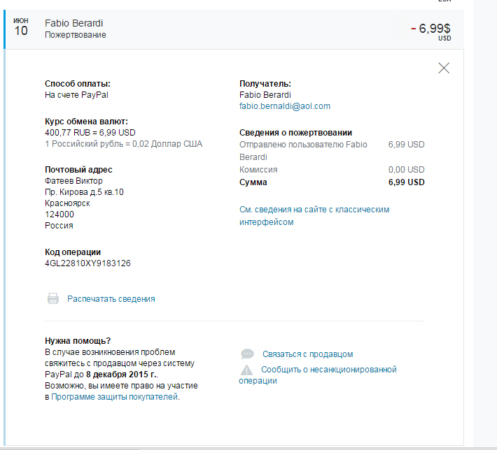Open the 'Связаться с продавцом' link
This screenshot has height=450, width=497.
[x=307, y=354]
